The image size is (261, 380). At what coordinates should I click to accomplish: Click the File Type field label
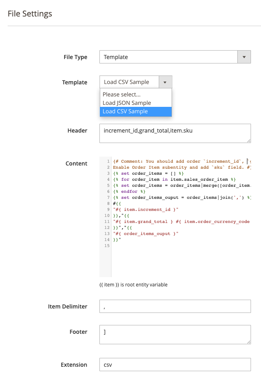[75, 57]
